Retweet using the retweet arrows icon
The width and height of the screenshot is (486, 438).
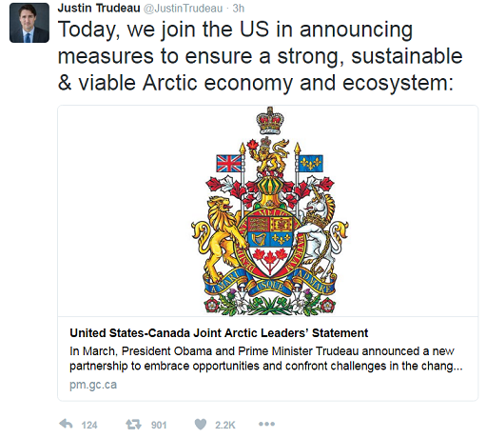point(133,424)
